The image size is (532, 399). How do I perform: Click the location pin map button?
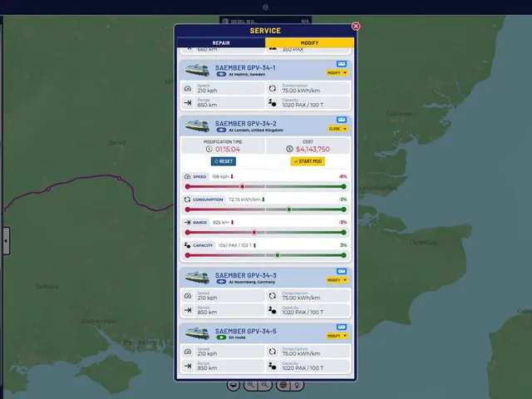pos(298,385)
